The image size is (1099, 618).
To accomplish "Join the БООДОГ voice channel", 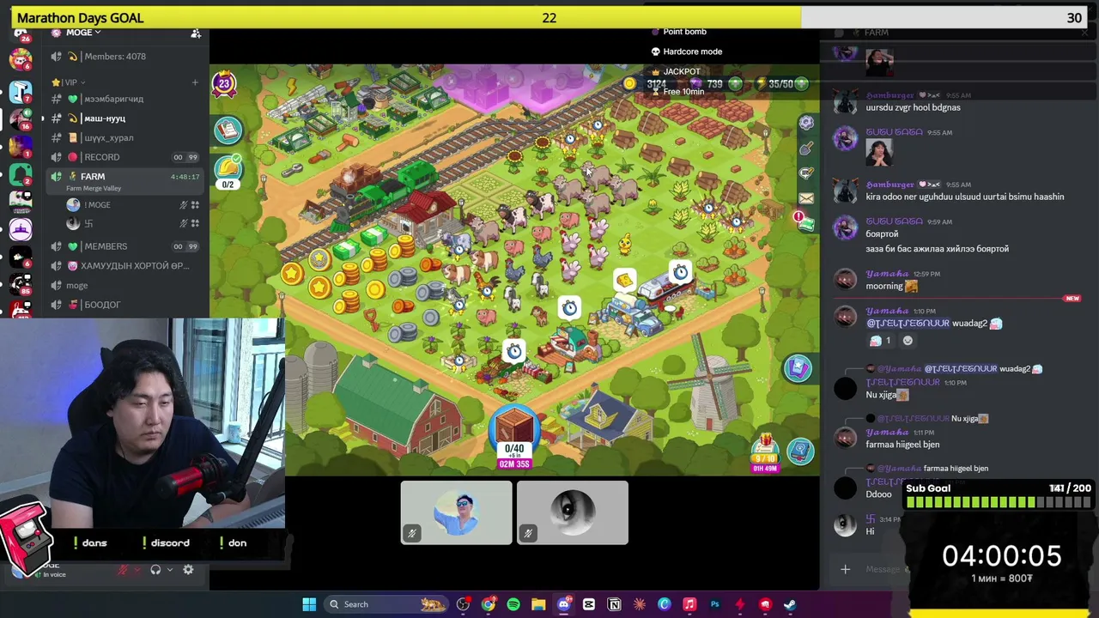I will (x=122, y=305).
